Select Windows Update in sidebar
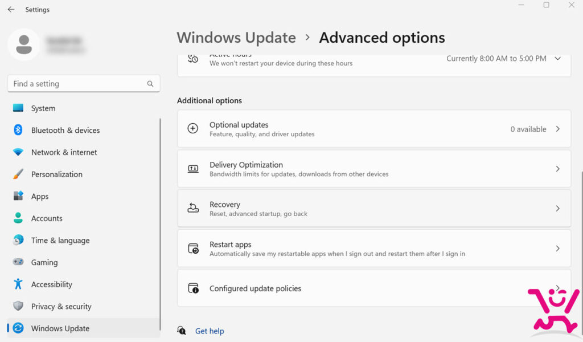The width and height of the screenshot is (583, 342). [x=83, y=328]
